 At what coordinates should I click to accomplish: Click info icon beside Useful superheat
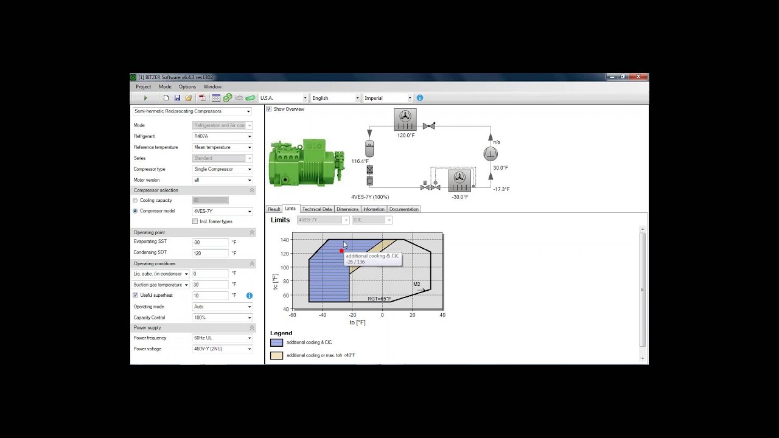coord(249,296)
